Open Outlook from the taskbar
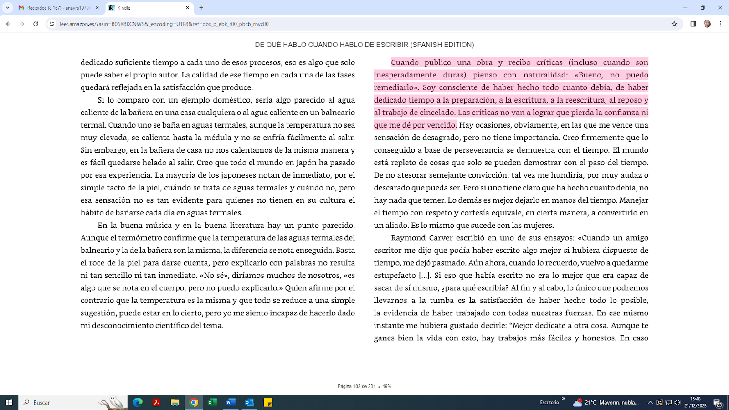The height and width of the screenshot is (410, 729). 249,402
